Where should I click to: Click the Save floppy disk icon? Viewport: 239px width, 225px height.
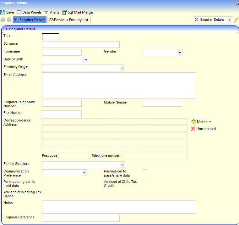3,12
